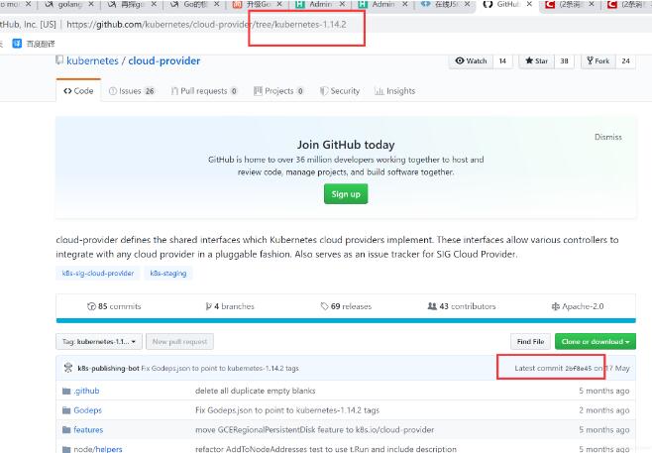Dismiss the Join GitHub banner
The height and width of the screenshot is (453, 652).
pos(608,137)
